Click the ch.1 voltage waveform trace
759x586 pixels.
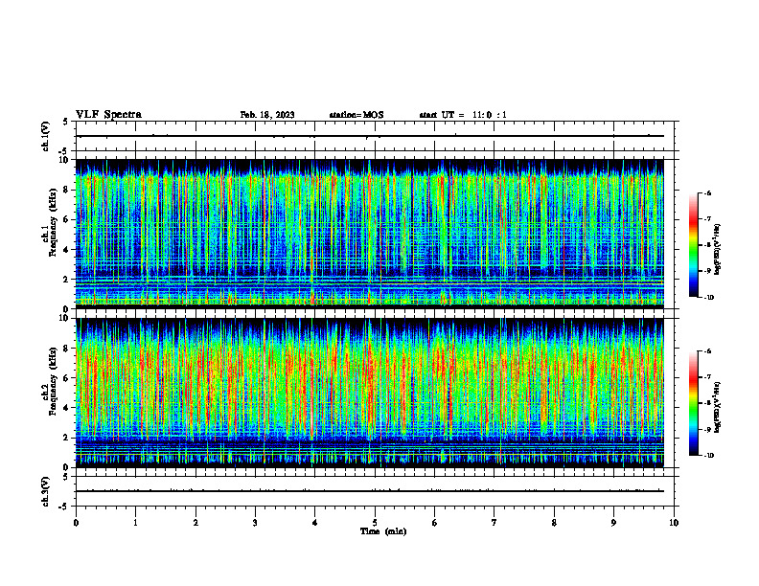(369, 136)
